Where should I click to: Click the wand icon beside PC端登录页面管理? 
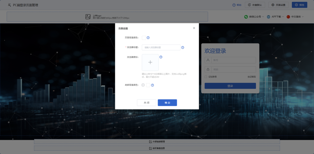click(9, 5)
